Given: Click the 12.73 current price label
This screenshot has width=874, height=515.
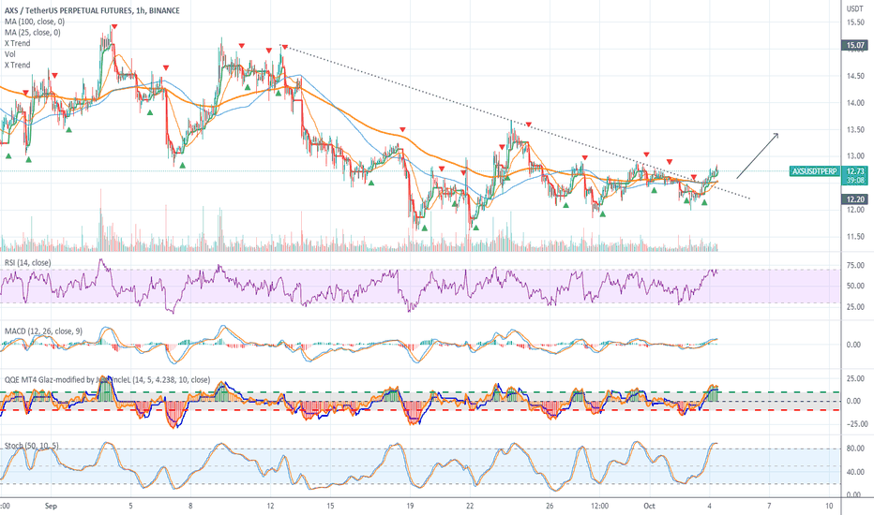Looking at the screenshot, I should [x=855, y=171].
